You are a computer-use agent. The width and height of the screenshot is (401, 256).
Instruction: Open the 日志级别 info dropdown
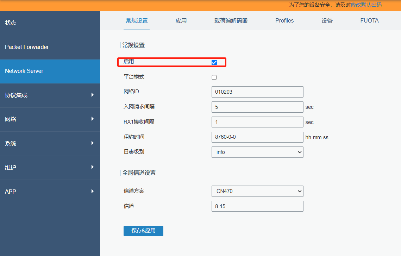click(x=257, y=152)
